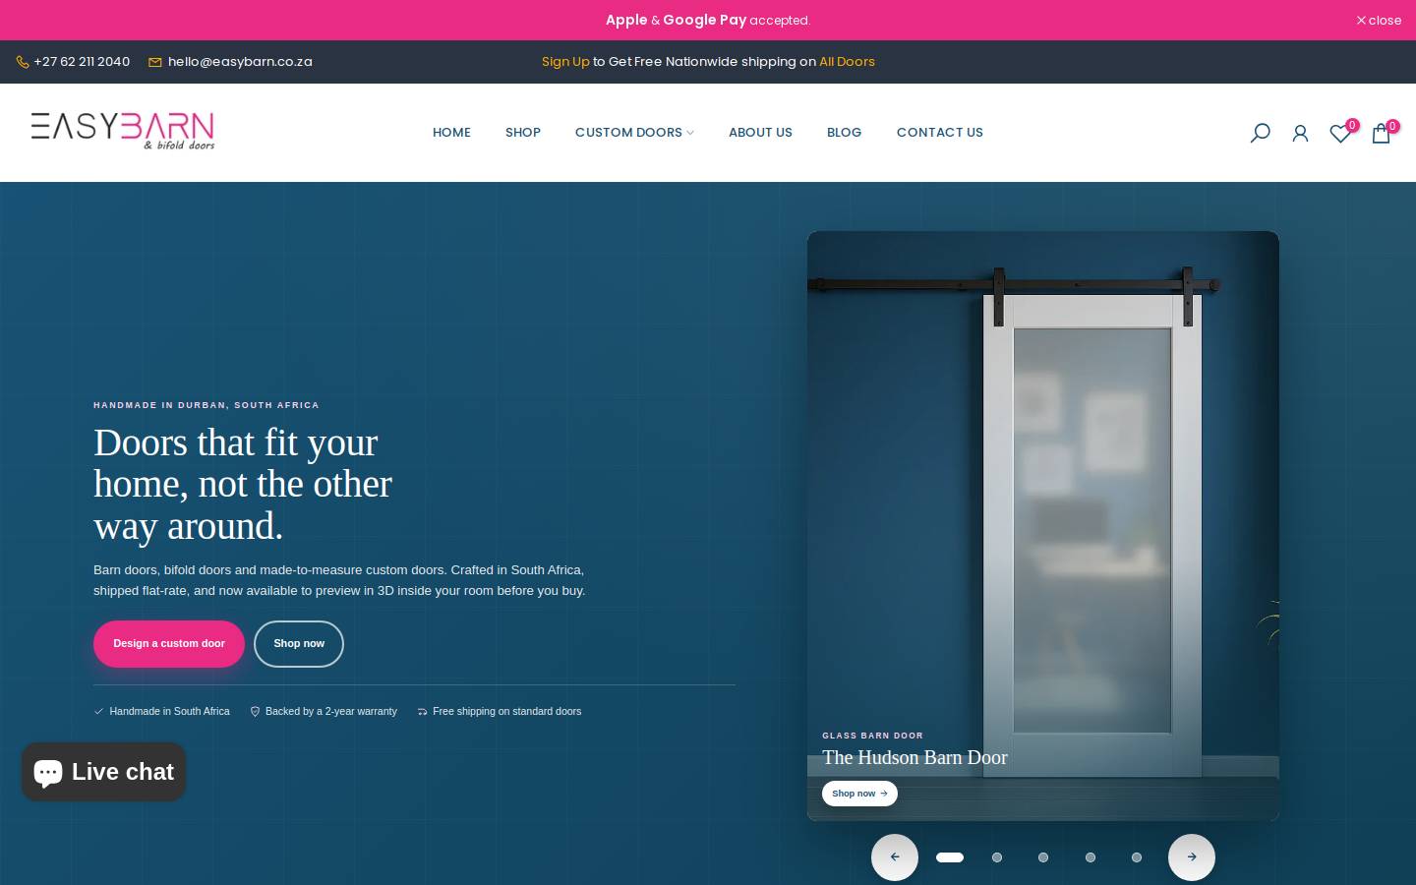
Task: Click the Sign Up link
Action: (x=565, y=62)
